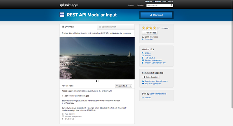233x126 pixels.
Task: Click the Download button
Action: [156, 15]
